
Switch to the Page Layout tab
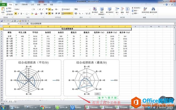tap(24, 5)
